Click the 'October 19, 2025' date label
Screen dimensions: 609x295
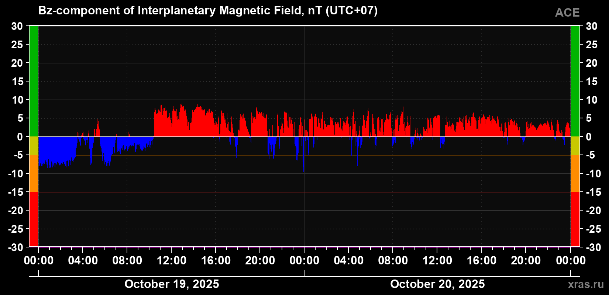172,284
